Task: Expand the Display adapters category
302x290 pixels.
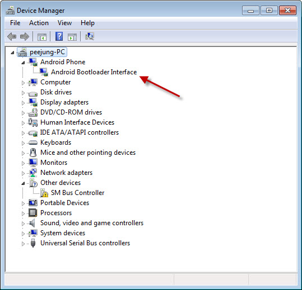Action: click(23, 103)
